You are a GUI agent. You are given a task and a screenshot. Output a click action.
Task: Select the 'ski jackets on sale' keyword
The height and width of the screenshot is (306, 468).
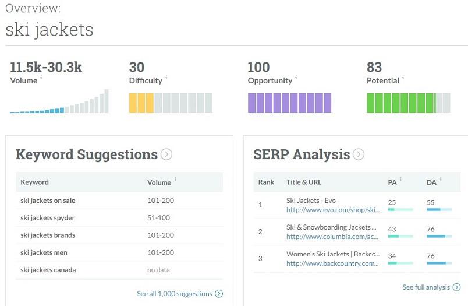coord(48,201)
